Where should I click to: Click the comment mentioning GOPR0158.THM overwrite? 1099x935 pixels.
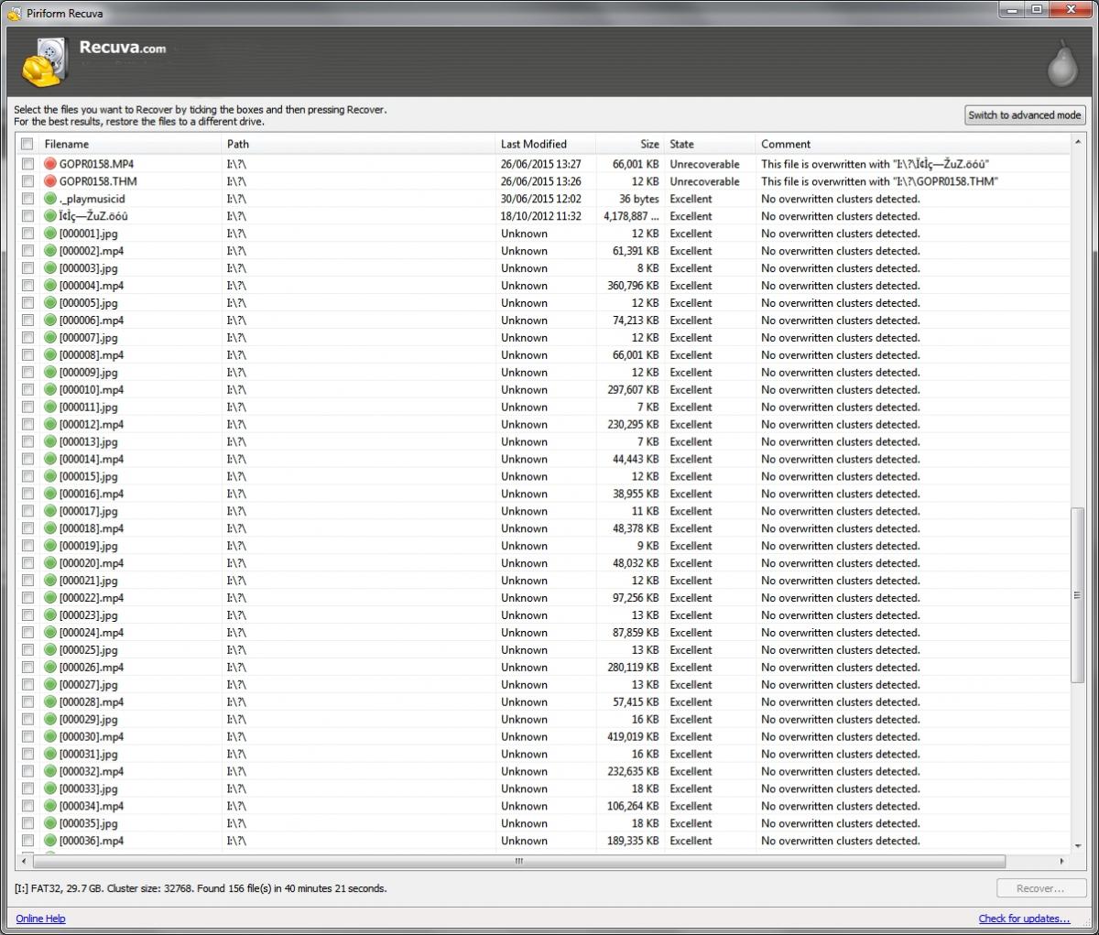click(x=879, y=181)
